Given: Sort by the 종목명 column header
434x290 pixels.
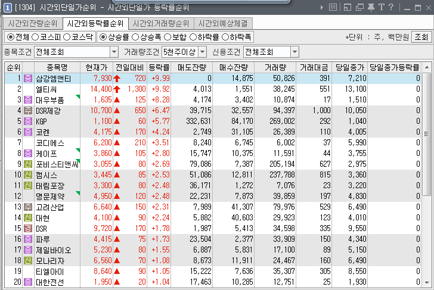Looking at the screenshot, I should [57, 67].
